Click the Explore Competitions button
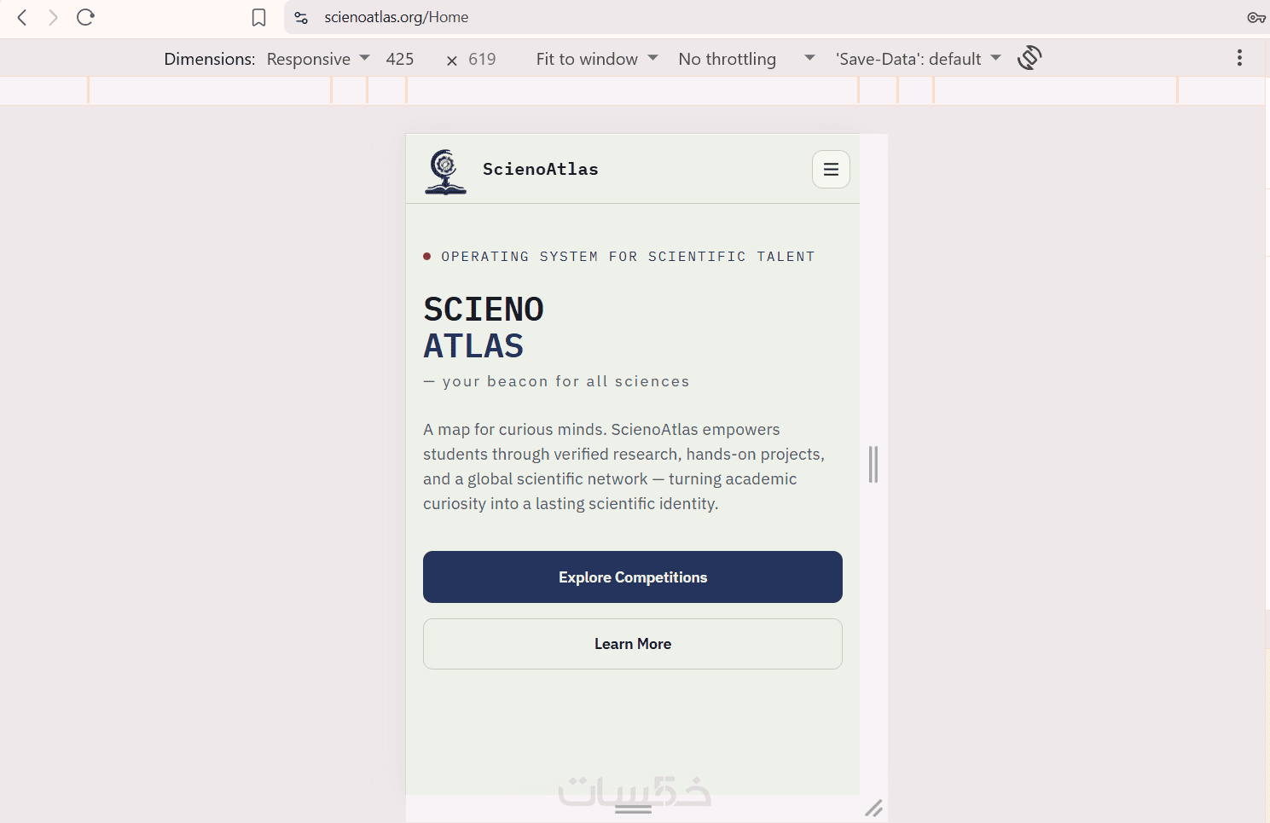Viewport: 1270px width, 823px height. (633, 577)
